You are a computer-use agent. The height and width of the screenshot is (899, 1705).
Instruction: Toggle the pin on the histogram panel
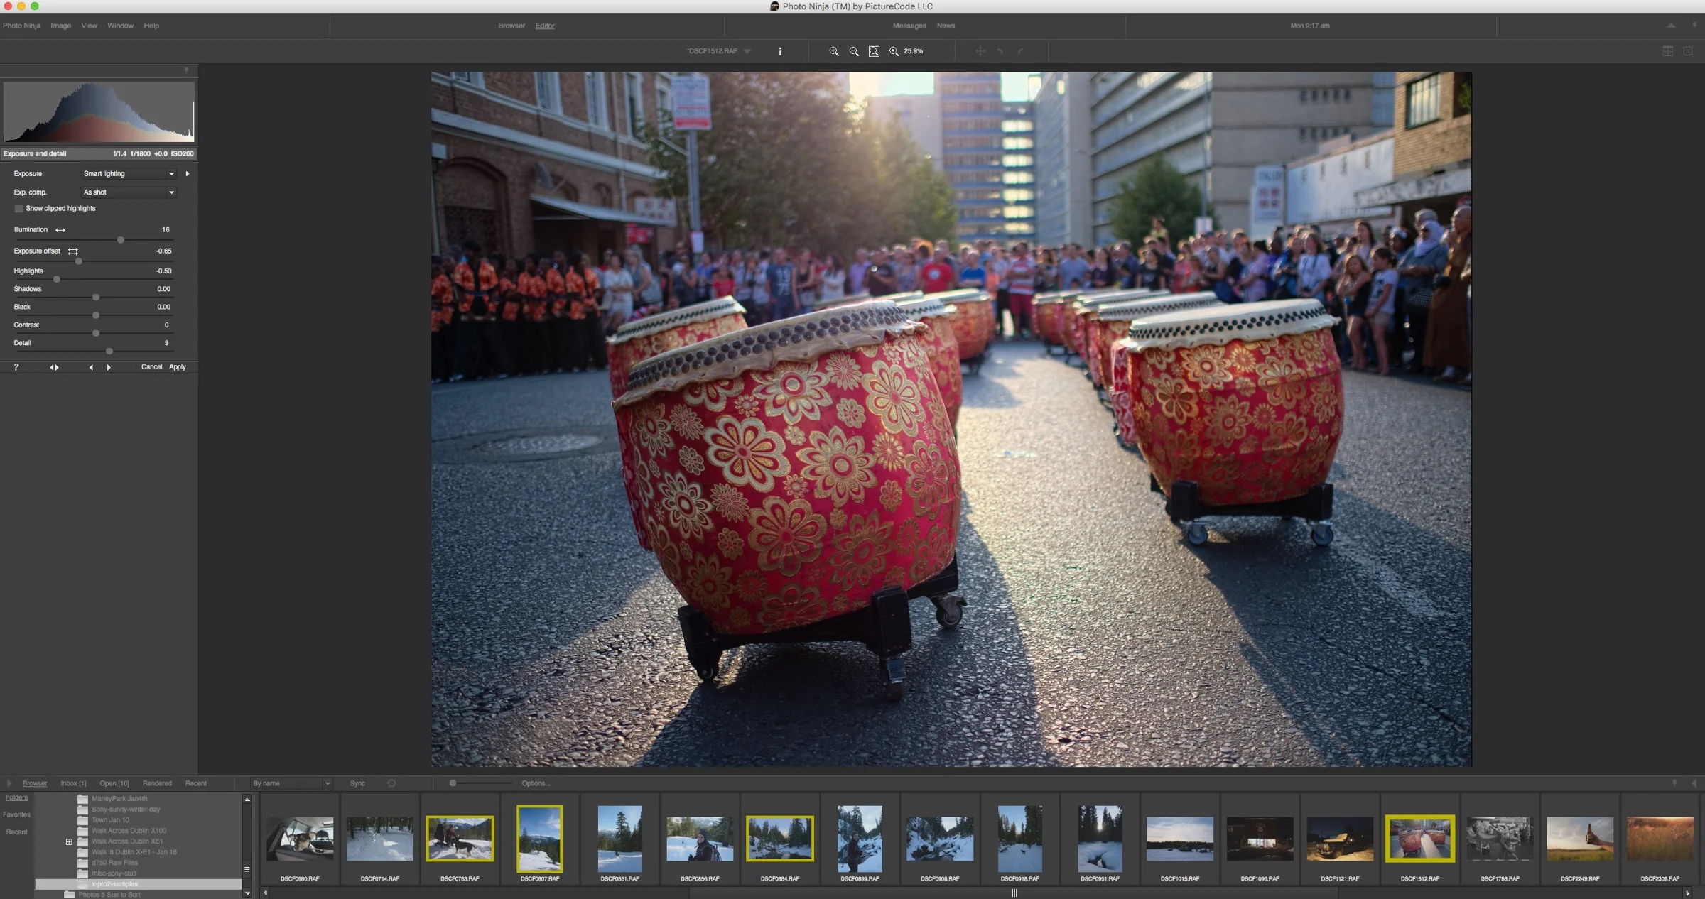[186, 70]
